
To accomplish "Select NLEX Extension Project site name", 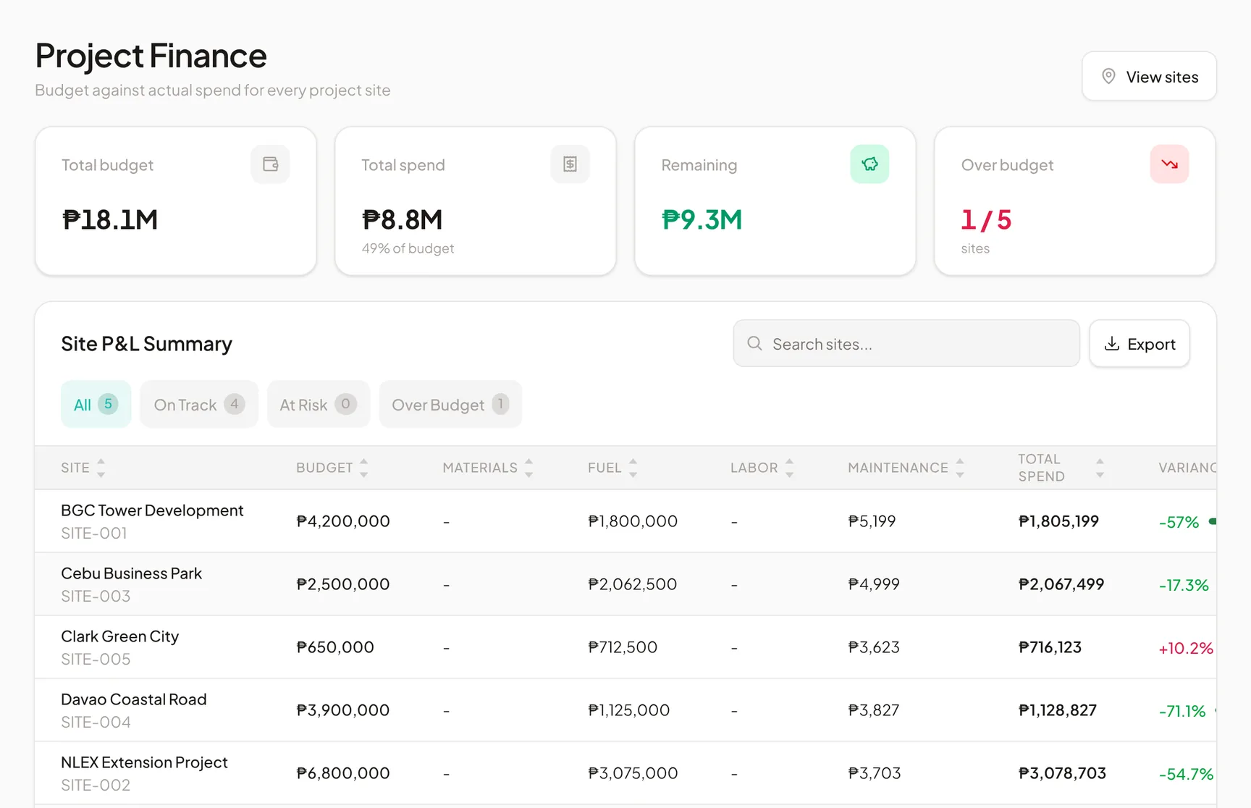I will (x=144, y=762).
